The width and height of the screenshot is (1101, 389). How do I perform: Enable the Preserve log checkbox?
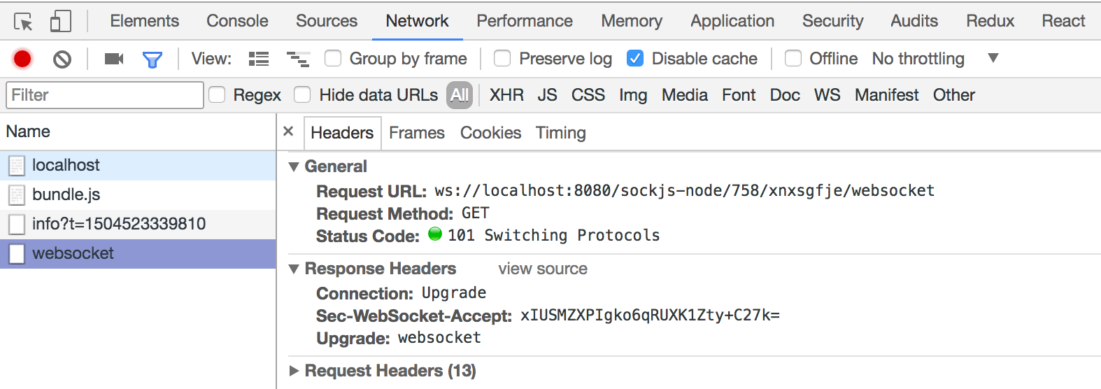point(502,59)
